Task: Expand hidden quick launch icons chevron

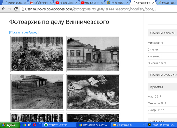Action: click(x=40, y=124)
